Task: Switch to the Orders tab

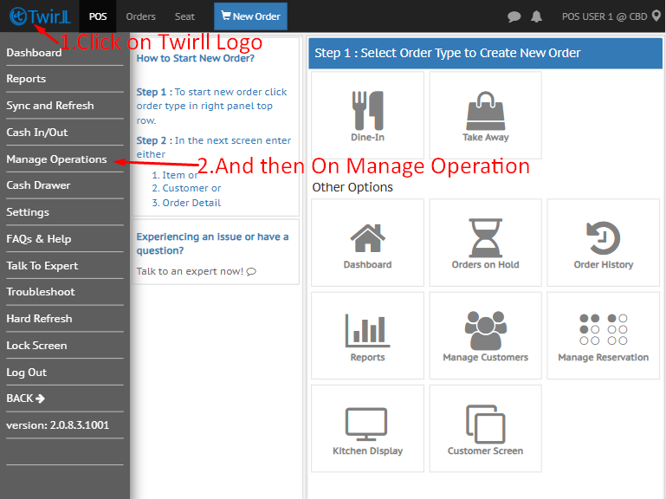Action: [x=140, y=16]
